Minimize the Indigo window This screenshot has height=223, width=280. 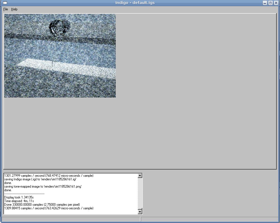coord(265,3)
